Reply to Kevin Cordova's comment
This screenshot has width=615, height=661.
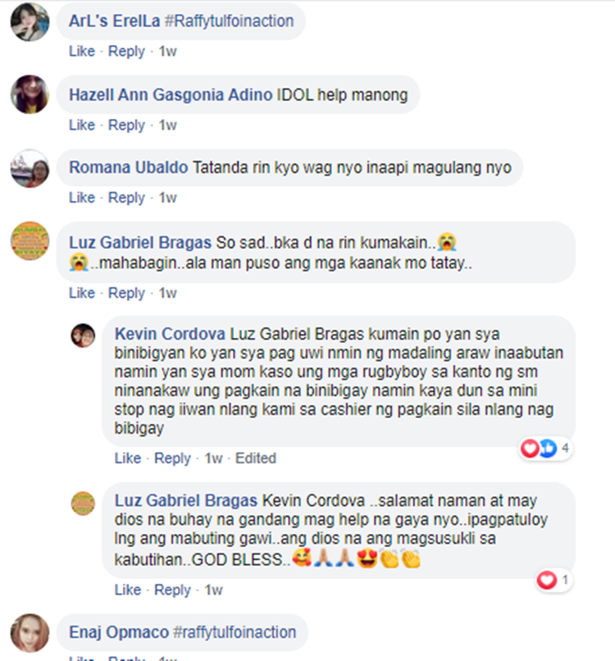pyautogui.click(x=172, y=458)
